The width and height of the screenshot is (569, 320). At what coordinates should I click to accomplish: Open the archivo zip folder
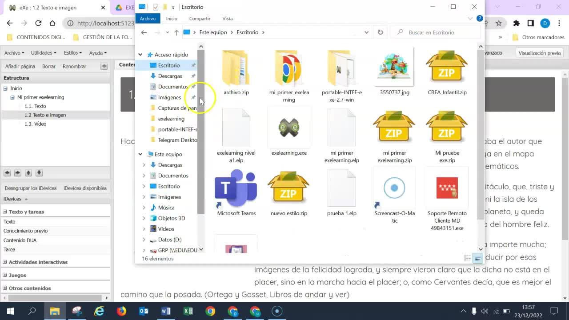[x=236, y=72]
